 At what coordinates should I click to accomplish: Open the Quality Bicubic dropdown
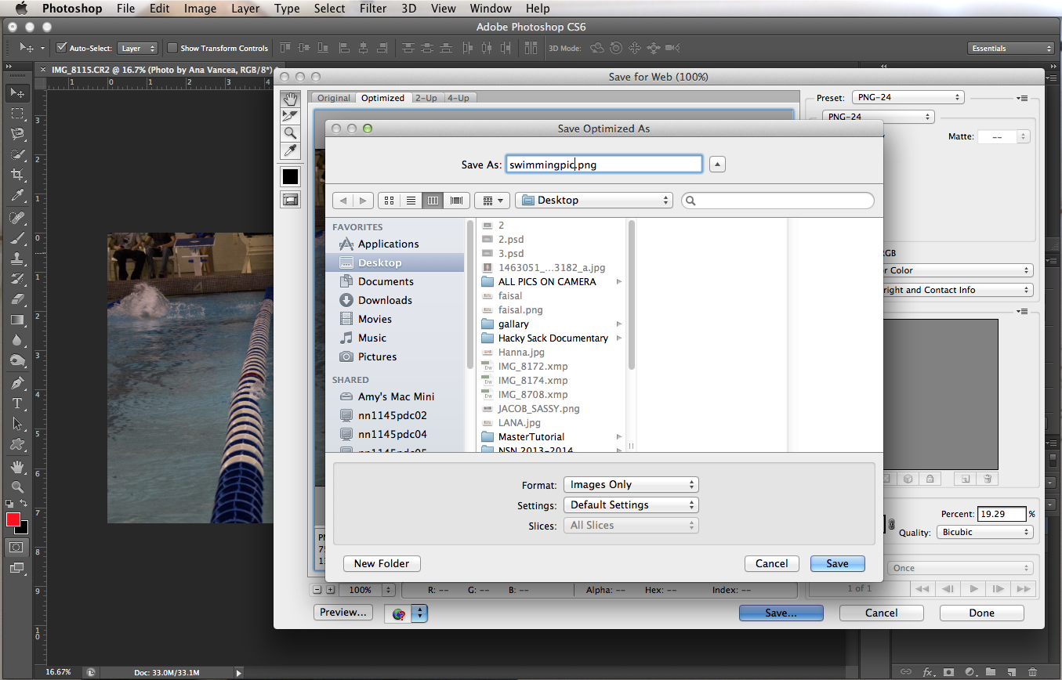point(984,532)
